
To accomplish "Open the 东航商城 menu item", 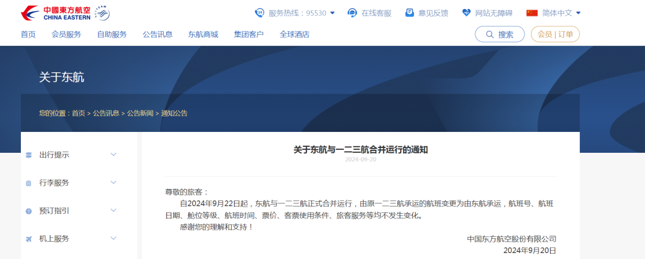I will click(203, 35).
